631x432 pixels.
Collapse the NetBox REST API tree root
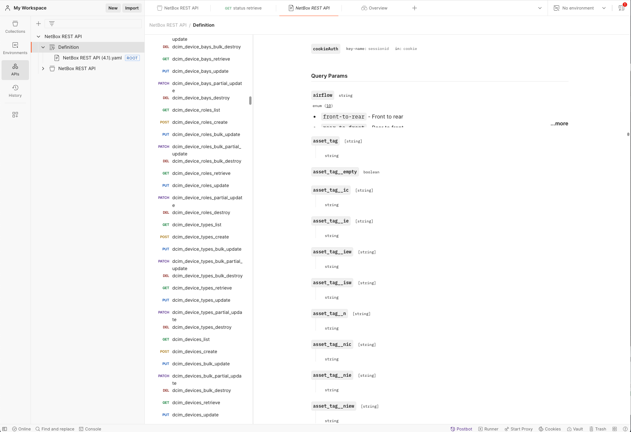[x=38, y=37]
